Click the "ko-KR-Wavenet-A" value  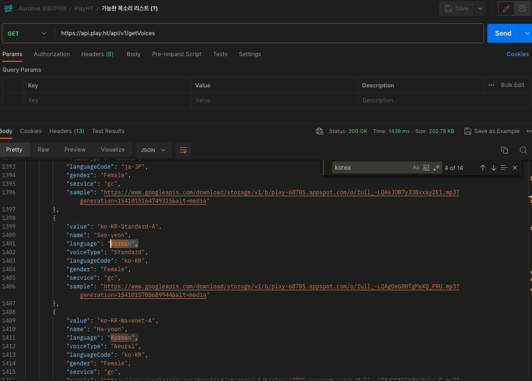pyautogui.click(x=126, y=321)
